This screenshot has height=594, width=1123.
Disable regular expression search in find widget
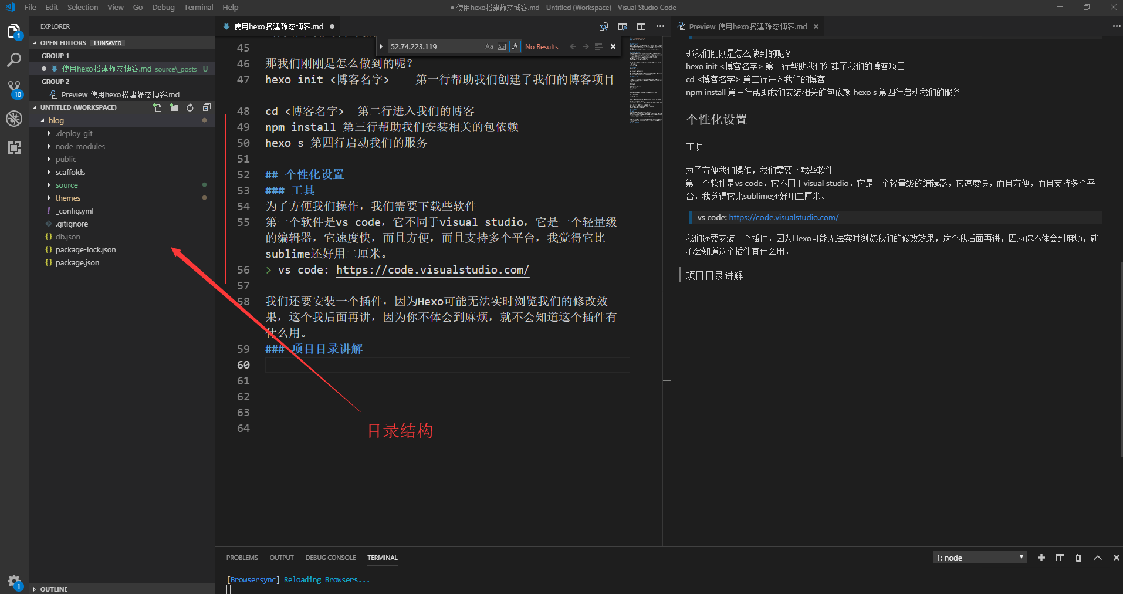pyautogui.click(x=515, y=46)
